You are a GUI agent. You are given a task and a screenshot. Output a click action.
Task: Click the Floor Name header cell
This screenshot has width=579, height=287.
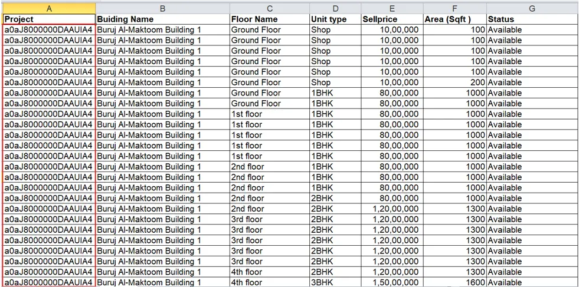tap(270, 19)
